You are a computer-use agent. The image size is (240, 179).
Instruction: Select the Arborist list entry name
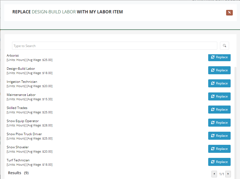click(x=13, y=56)
